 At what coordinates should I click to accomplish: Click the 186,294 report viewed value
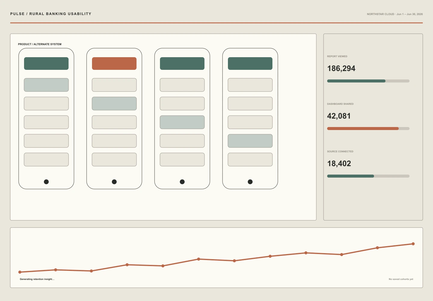341,69
